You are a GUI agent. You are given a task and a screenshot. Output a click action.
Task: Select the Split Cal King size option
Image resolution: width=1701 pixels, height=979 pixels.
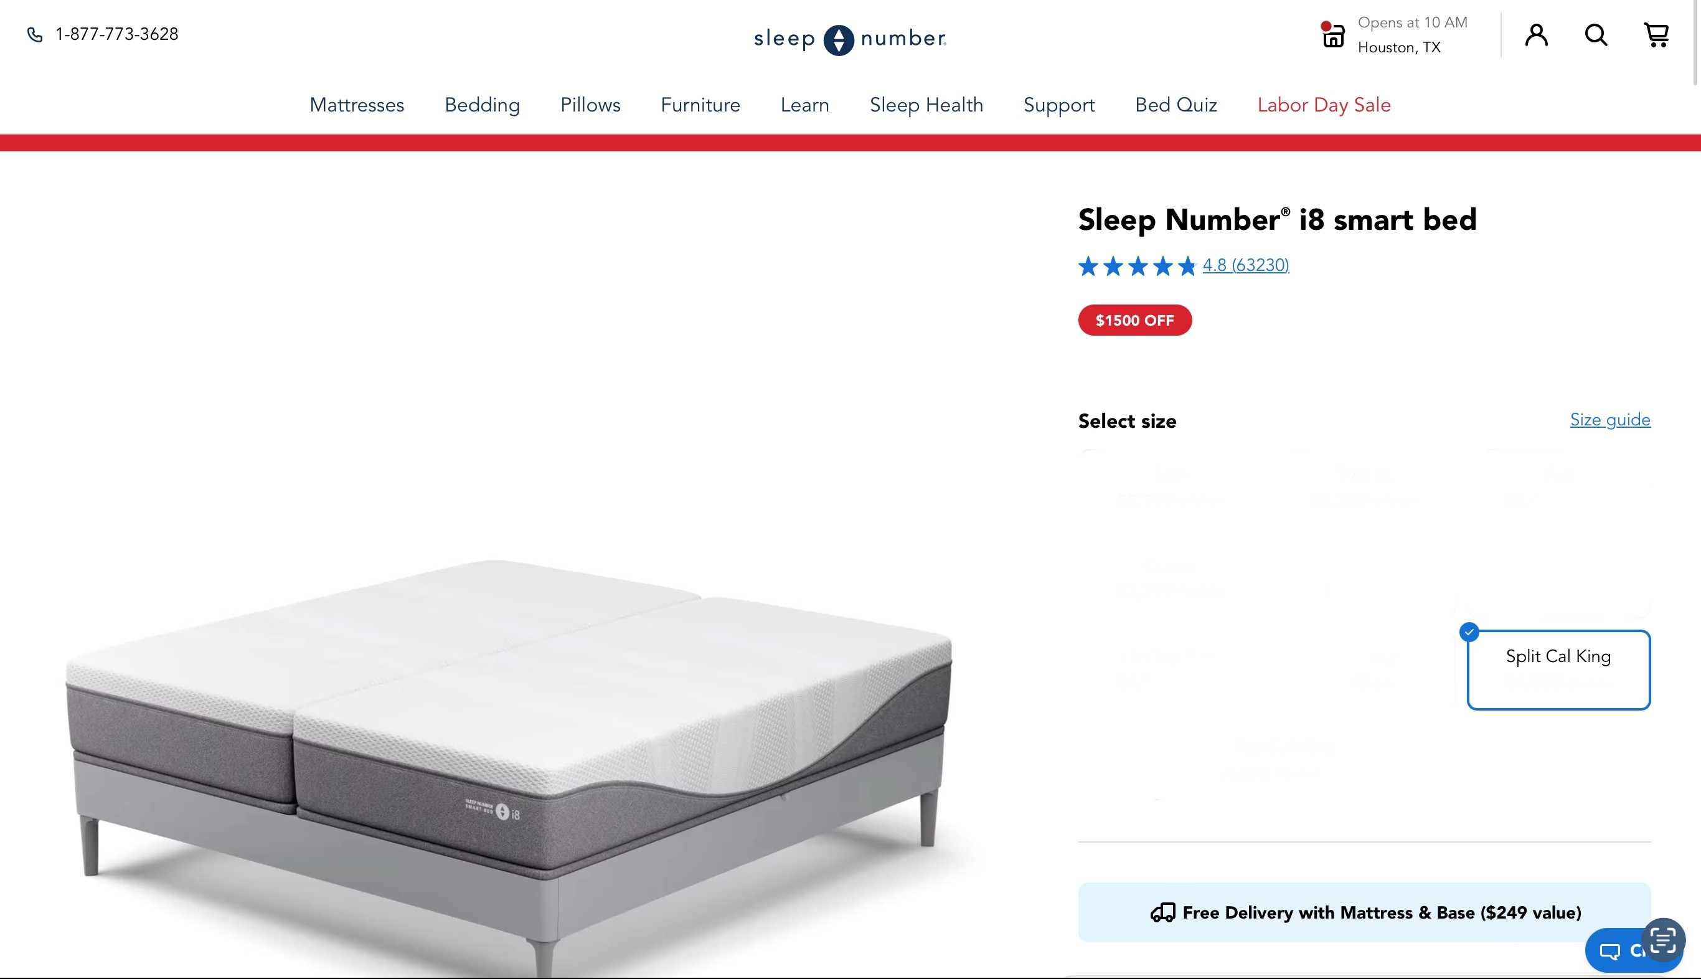coord(1558,669)
